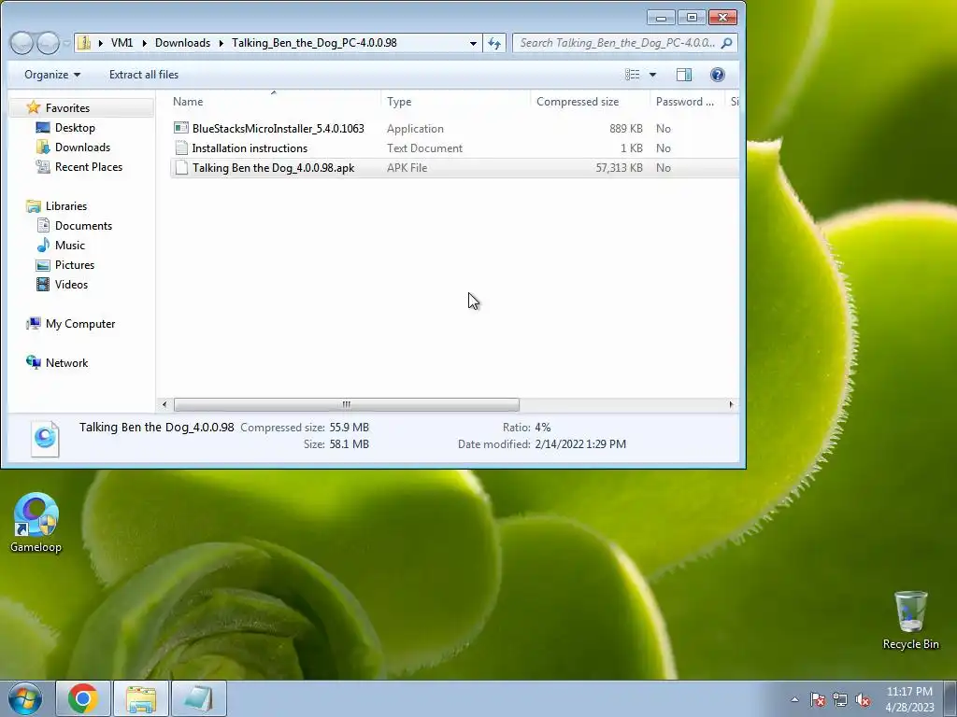
Task: Click the Recycle Bin desktop icon
Action: (910, 620)
